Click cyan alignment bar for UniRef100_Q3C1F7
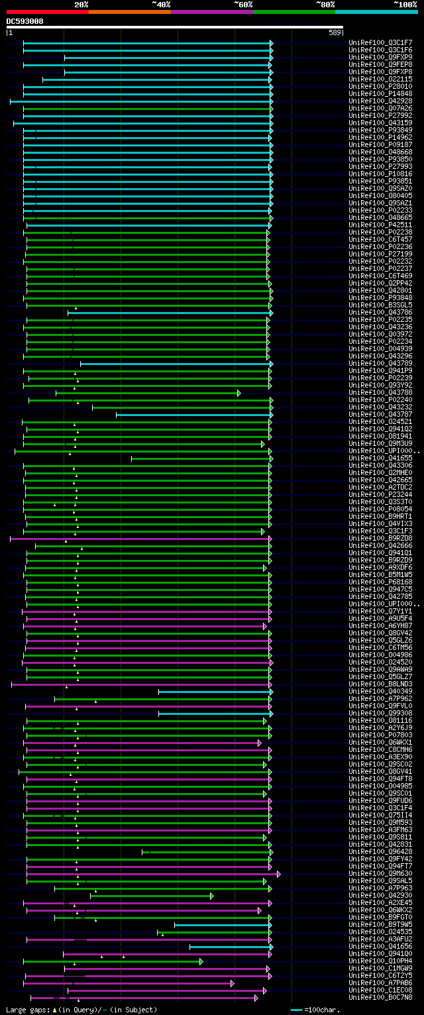 [x=147, y=42]
